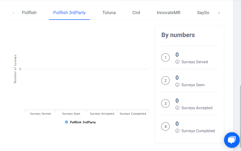Click the step 3 circle icon

pos(165,104)
